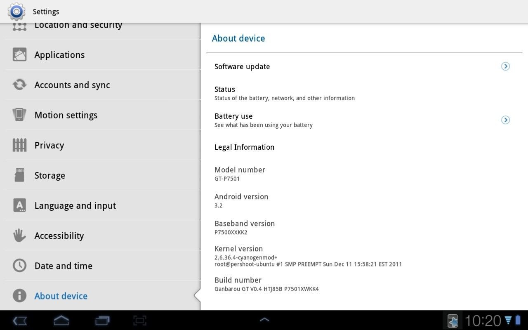Open the notification icon beside the clock
This screenshot has height=330, width=528.
coord(453,321)
